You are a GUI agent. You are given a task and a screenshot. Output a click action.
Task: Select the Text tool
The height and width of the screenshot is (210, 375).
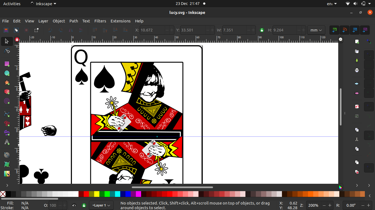(7, 142)
